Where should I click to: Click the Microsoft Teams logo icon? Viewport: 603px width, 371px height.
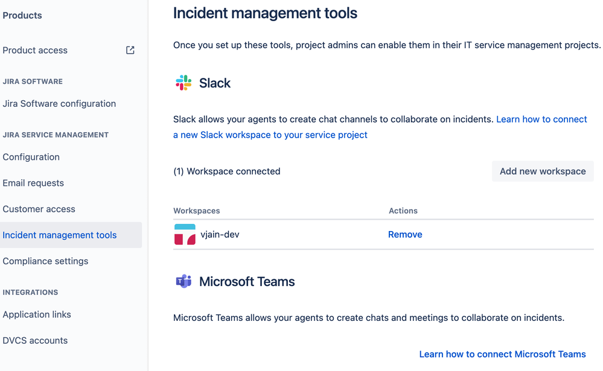[182, 281]
